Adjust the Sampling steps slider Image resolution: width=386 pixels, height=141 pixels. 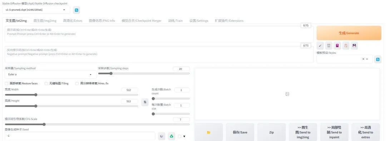point(144,73)
